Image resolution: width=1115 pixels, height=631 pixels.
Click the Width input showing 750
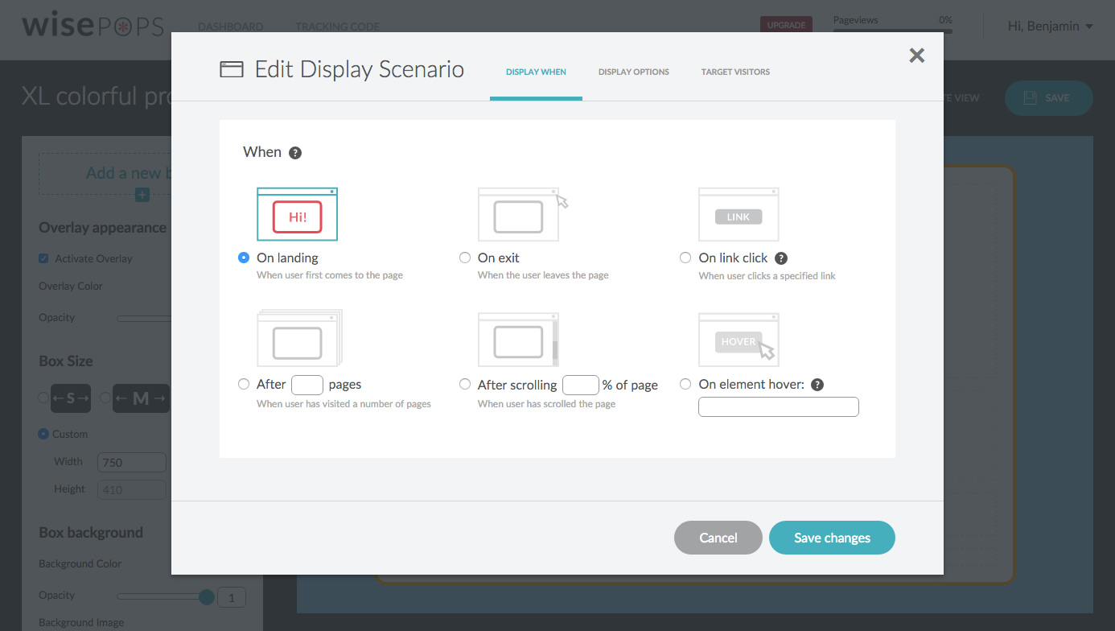coord(131,461)
